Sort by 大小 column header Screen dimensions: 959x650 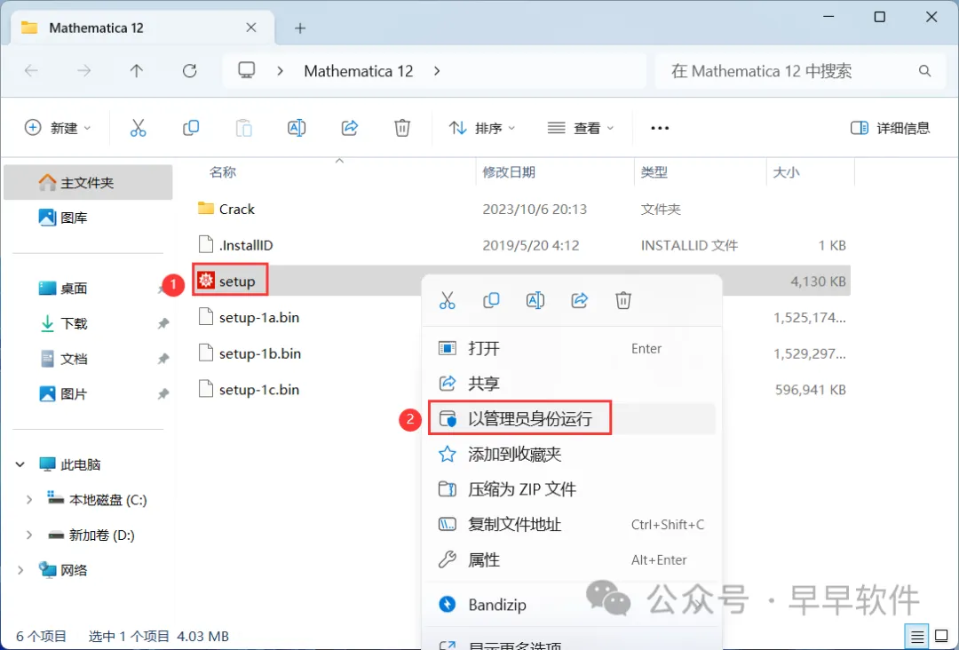click(x=786, y=172)
